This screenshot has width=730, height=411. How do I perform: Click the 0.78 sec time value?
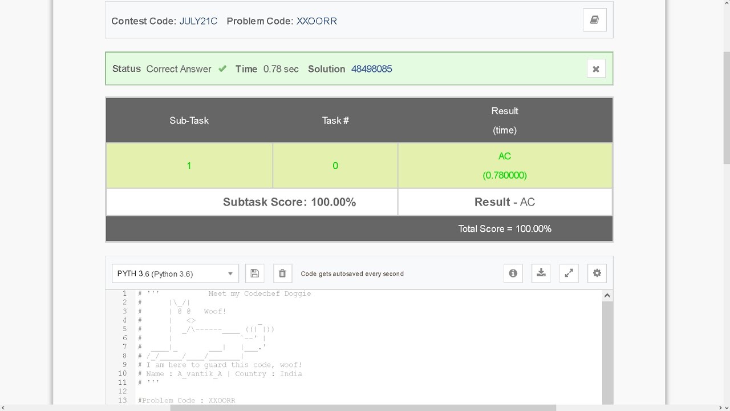281,69
